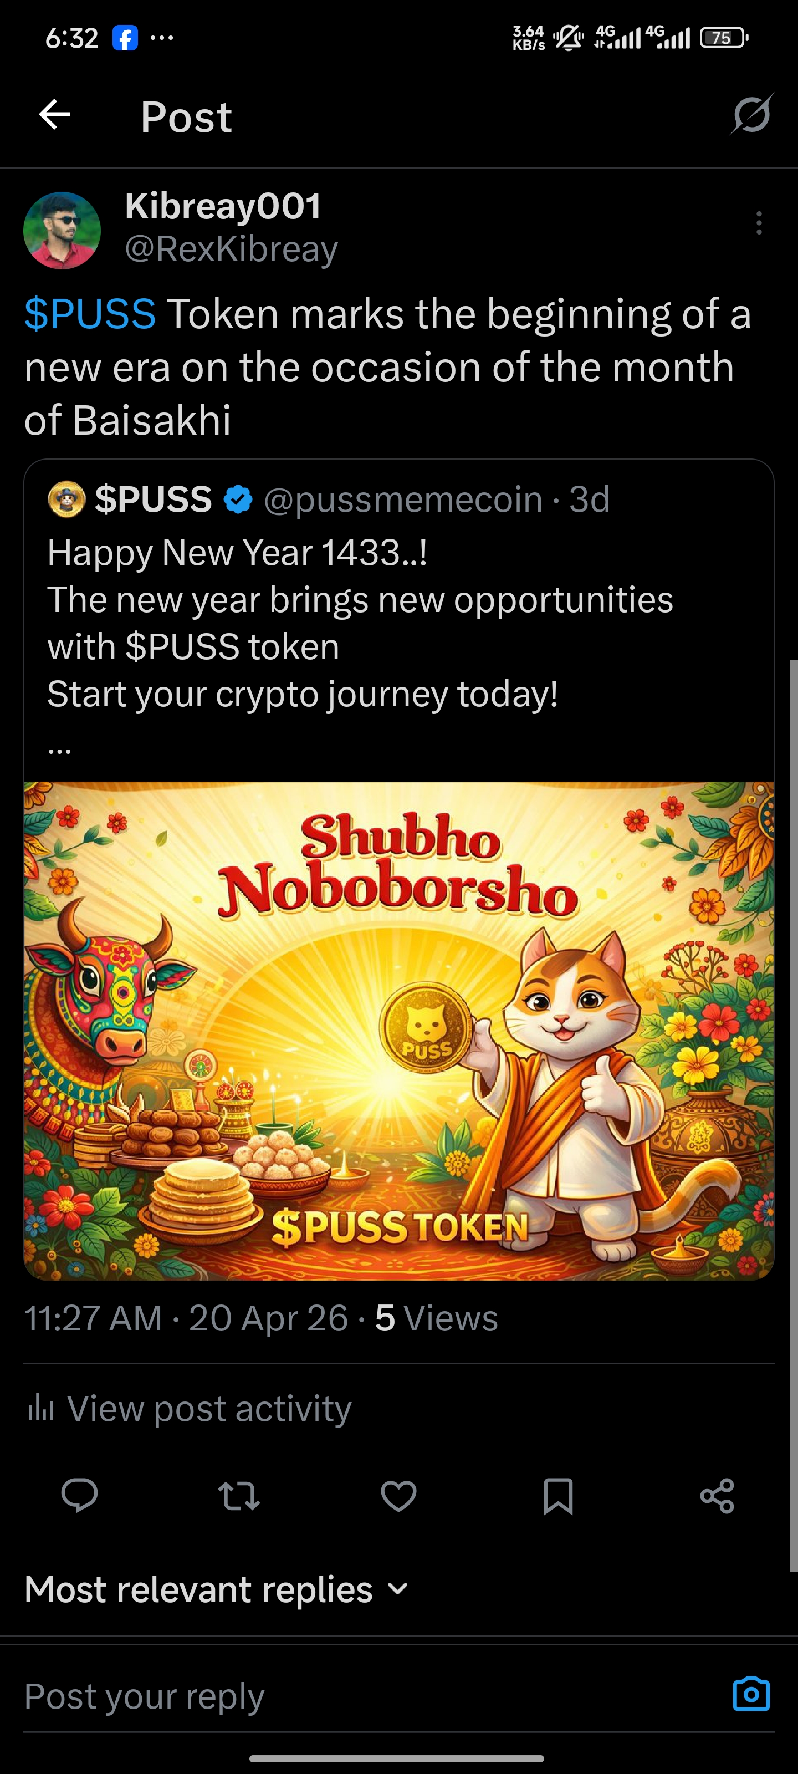Open the Shubho Noboborsho image
Viewport: 798px width, 1774px height.
tap(398, 1030)
